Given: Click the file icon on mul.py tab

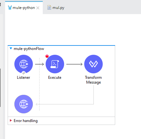Looking at the screenshot, I should point(49,7).
